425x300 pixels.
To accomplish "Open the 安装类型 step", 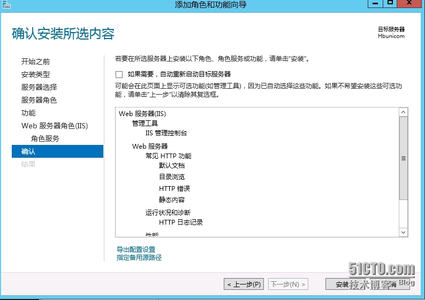I will tap(35, 74).
